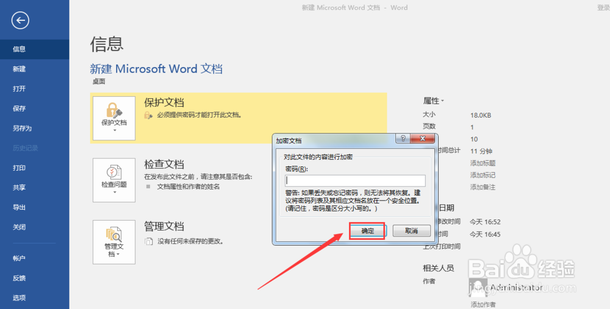Expand the 属性 properties dropdown

433,101
